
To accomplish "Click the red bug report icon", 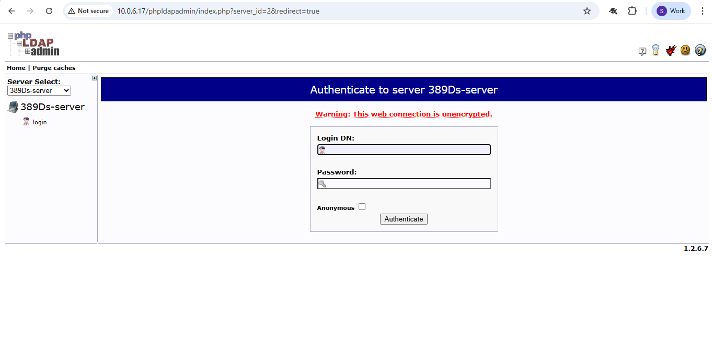I will pyautogui.click(x=671, y=51).
